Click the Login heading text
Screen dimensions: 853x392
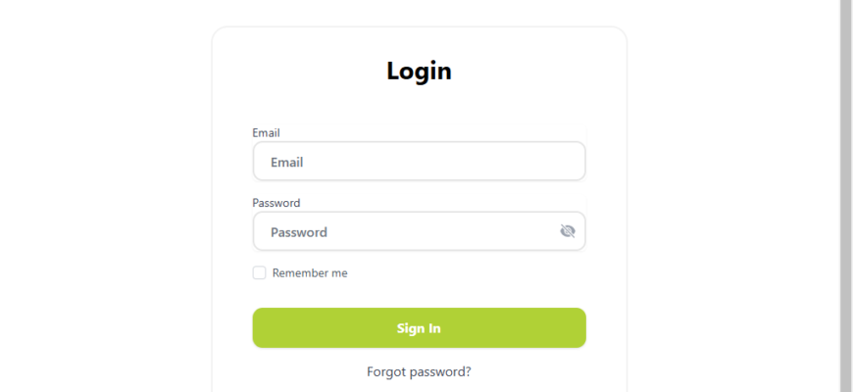pyautogui.click(x=419, y=71)
